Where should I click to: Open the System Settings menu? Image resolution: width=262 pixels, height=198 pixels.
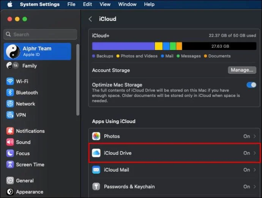(x=39, y=4)
